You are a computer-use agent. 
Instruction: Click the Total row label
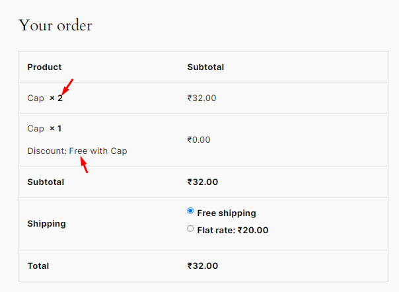38,266
